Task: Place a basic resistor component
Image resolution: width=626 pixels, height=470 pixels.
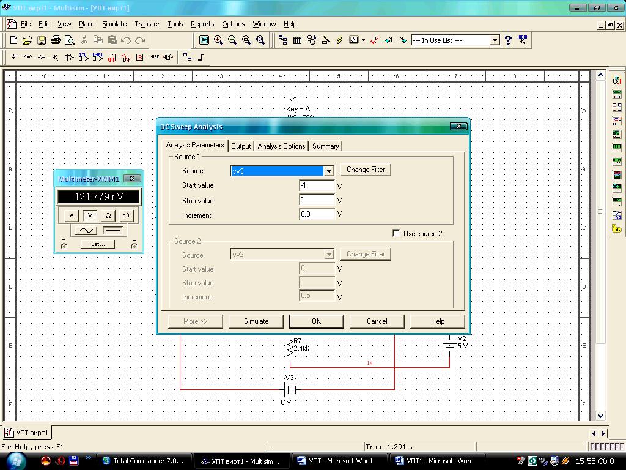Action: point(28,57)
